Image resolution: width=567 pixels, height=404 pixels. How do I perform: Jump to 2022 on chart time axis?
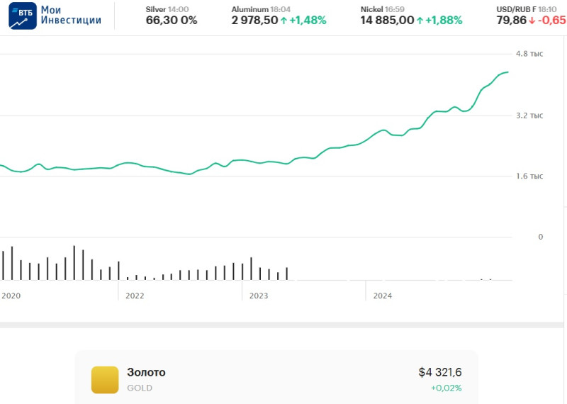click(x=135, y=296)
